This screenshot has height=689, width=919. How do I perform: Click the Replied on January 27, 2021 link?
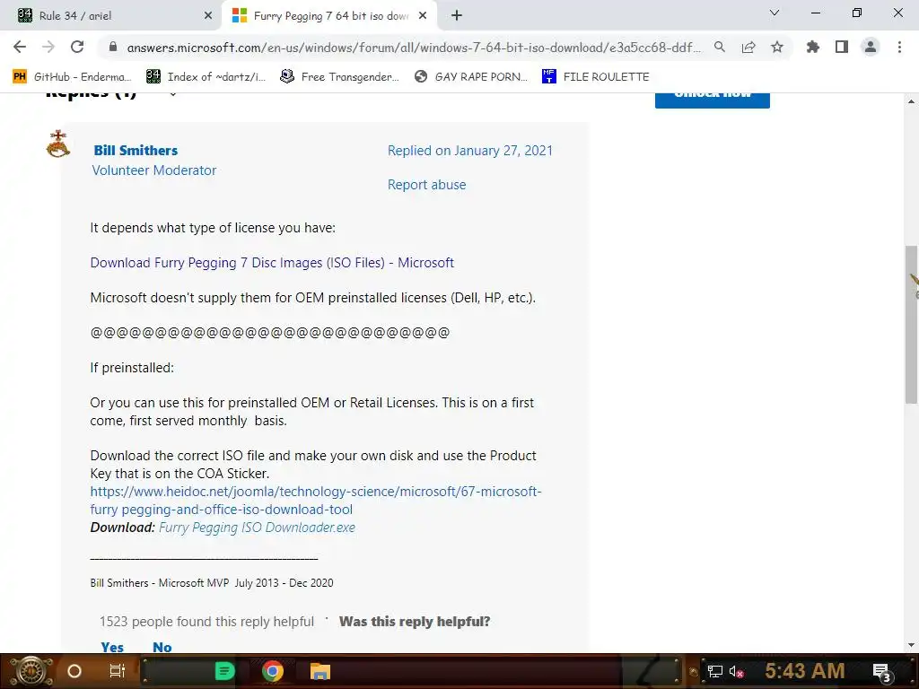(470, 151)
